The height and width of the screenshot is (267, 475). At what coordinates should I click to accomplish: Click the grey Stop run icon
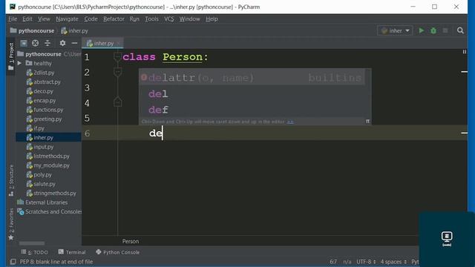click(x=445, y=30)
